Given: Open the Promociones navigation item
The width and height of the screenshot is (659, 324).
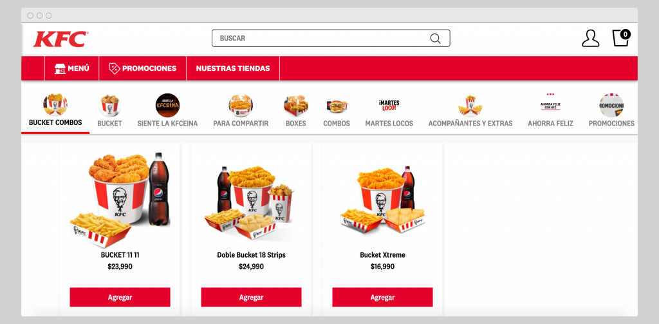Looking at the screenshot, I should [142, 68].
